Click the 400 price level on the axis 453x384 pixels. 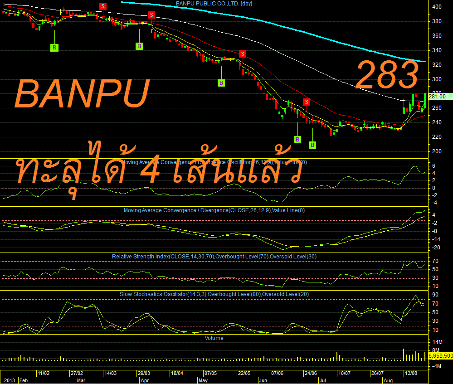click(x=437, y=7)
